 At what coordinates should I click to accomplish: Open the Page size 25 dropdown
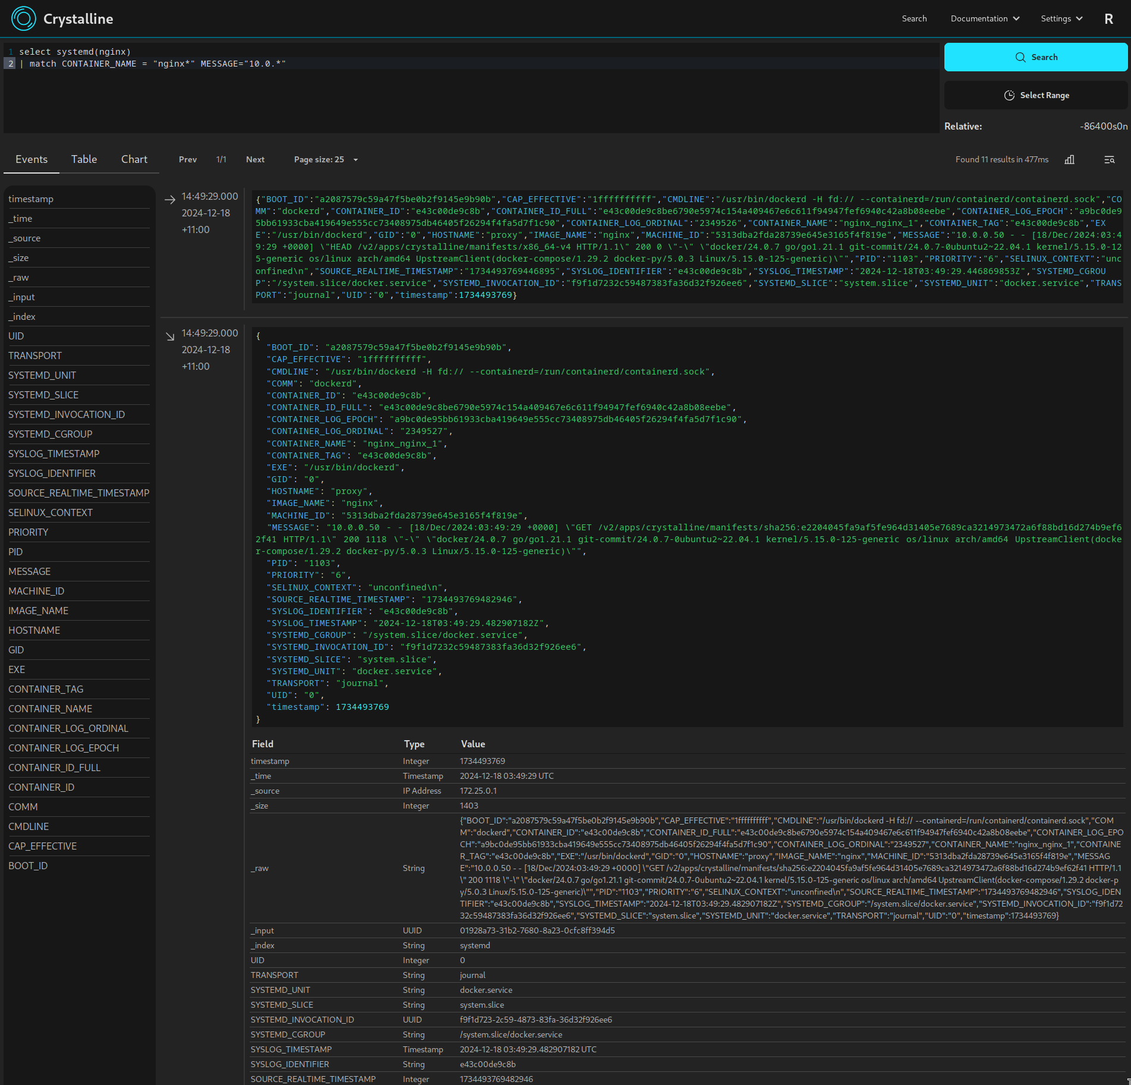tap(326, 159)
